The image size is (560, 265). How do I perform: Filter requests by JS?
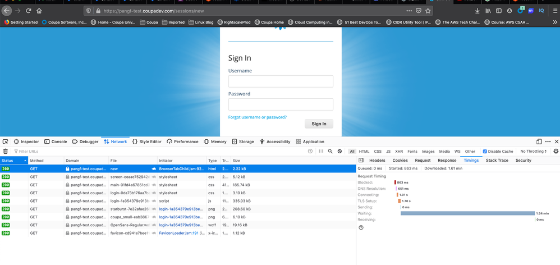coord(388,152)
